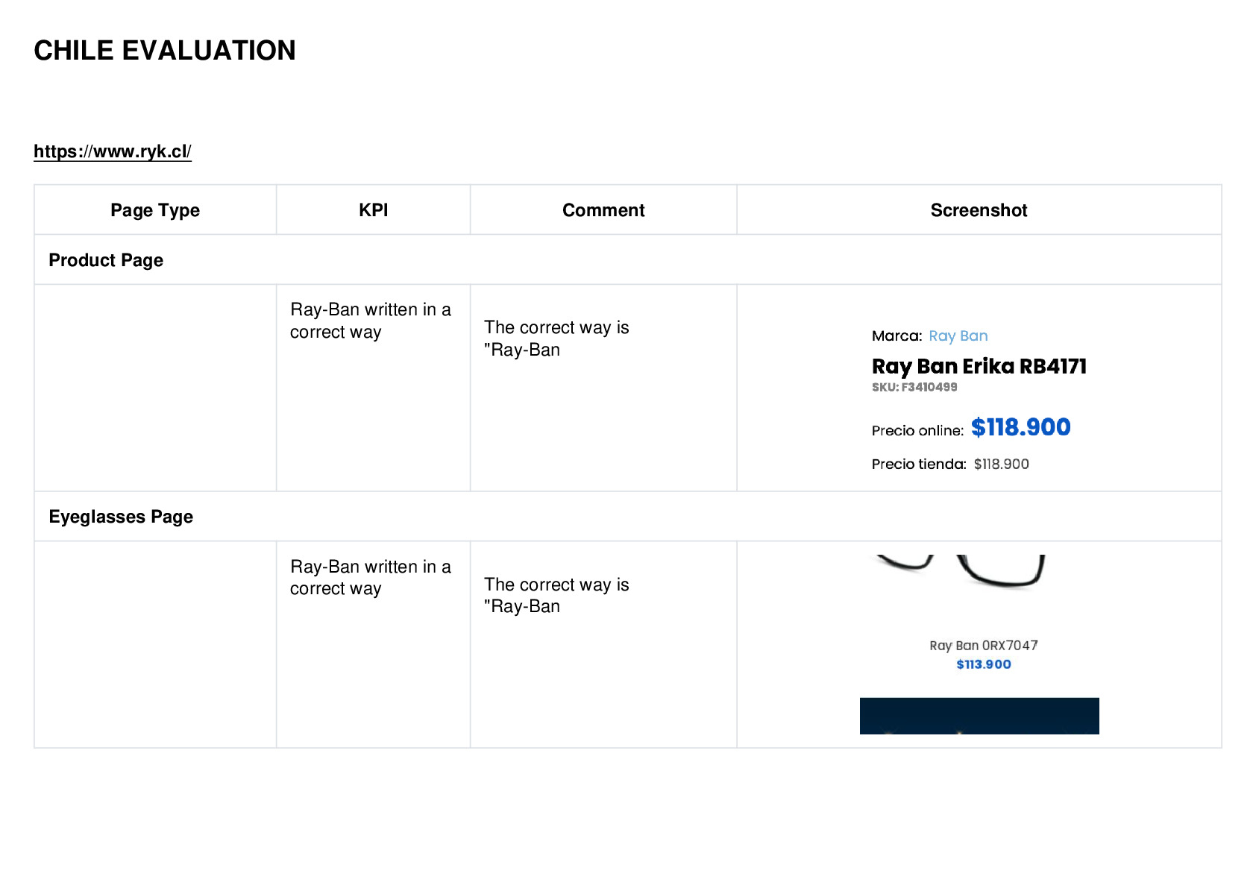Click the Ray Ban 0RX7047 product name

coord(983,646)
